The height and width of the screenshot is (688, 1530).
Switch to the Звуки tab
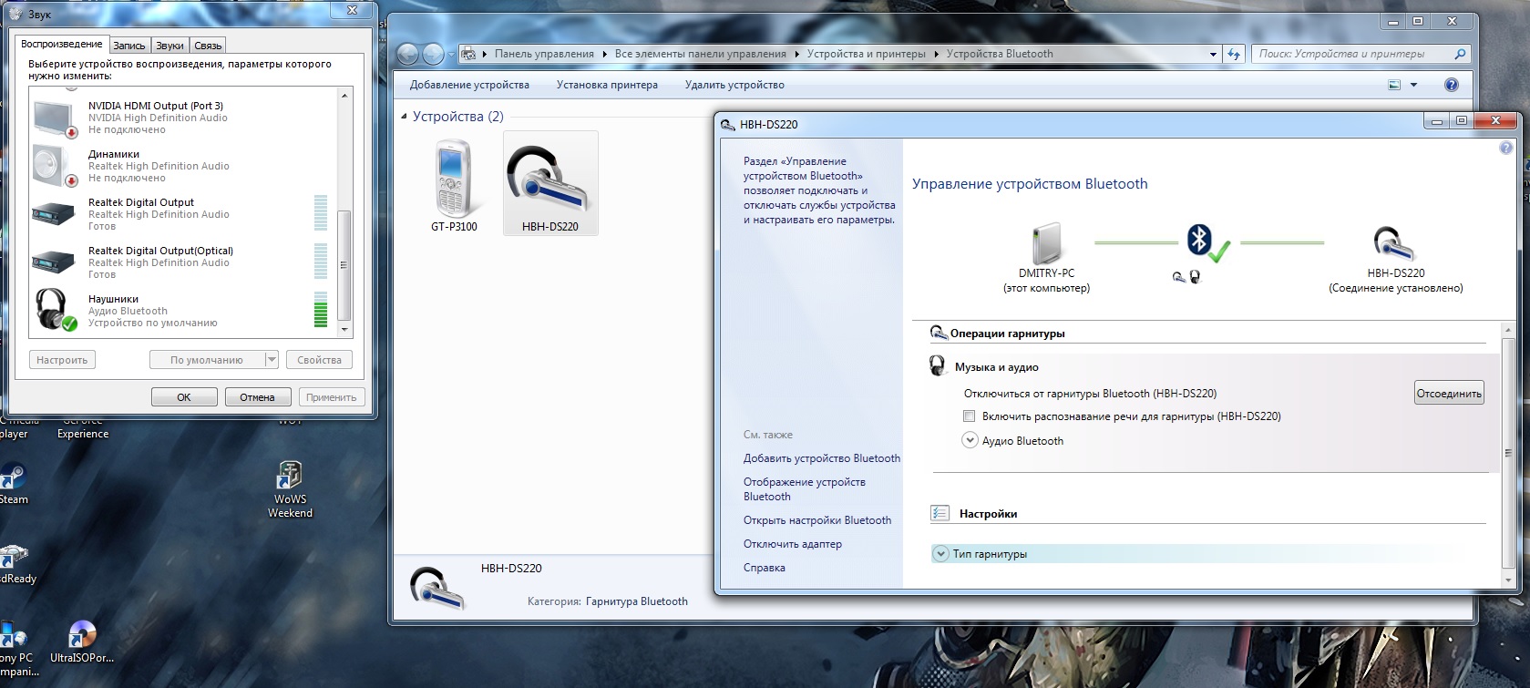pos(169,46)
